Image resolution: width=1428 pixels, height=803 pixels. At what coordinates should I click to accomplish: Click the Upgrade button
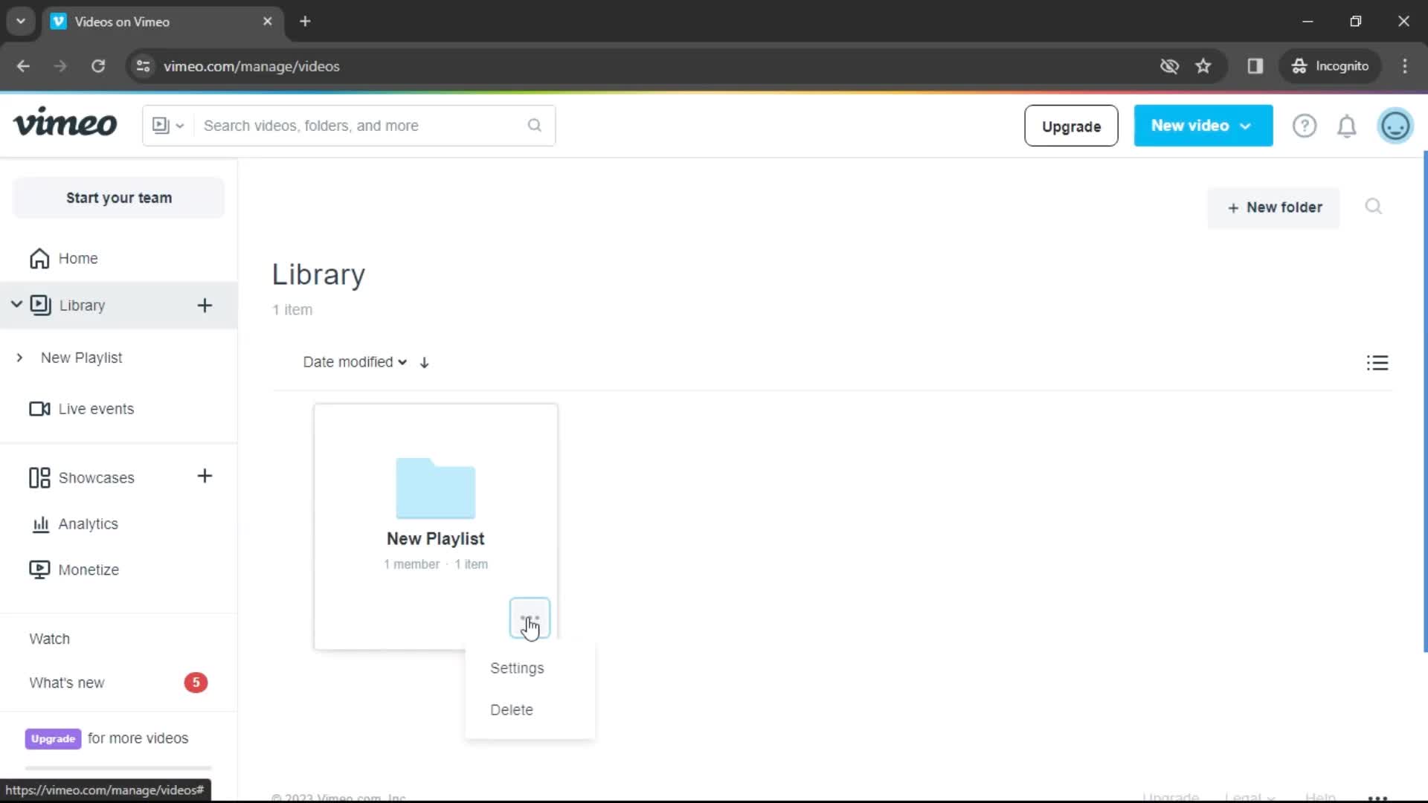1071,126
